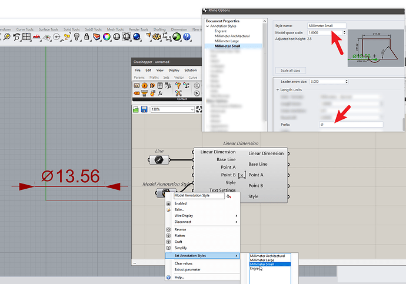The height and width of the screenshot is (284, 406).
Task: Click the Shaded viewport sphere icon
Action: coord(117,36)
